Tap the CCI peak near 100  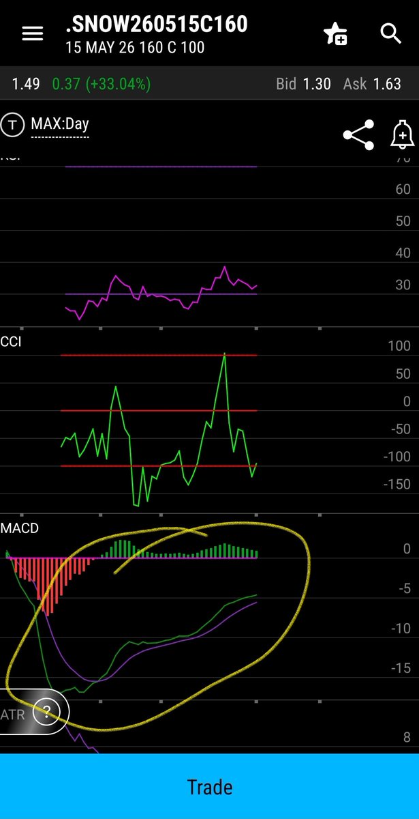224,355
